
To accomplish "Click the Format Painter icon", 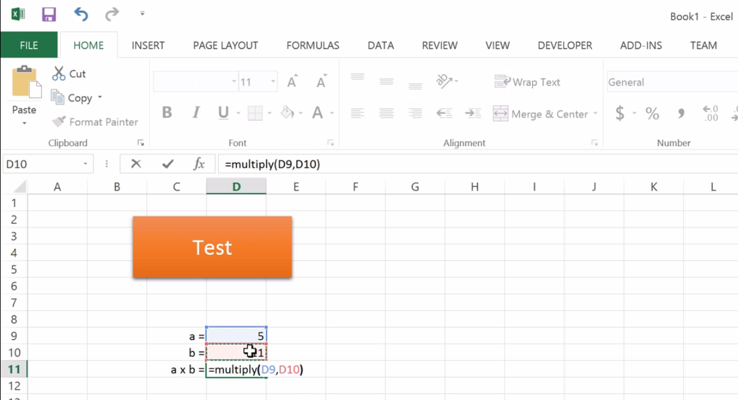I will coord(58,121).
